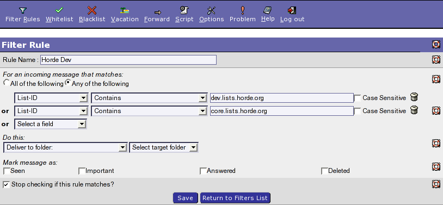The image size is (443, 205).
Task: Delete the dev.lists.horde.org condition via trash icon
Action: click(x=414, y=97)
